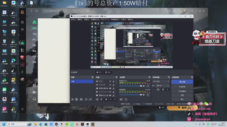Select the 场景 scene in Scenes list

tap(82, 81)
